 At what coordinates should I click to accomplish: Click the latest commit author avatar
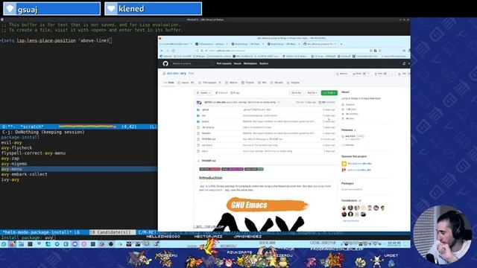click(199, 103)
